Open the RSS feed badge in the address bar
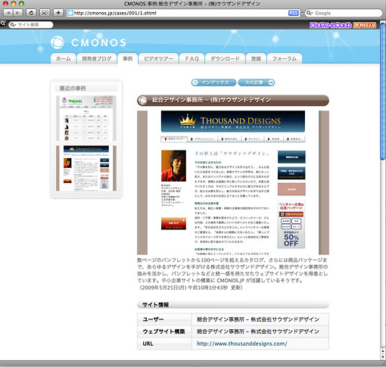The width and height of the screenshot is (386, 367). click(293, 13)
